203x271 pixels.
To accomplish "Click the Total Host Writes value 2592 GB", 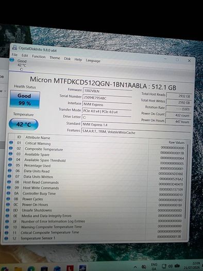I will coord(178,102).
